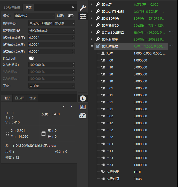
Task: Collapse the 3D矩阵生成 tree node
Action: pos(92,46)
